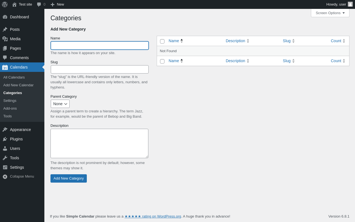Go to All Calendars submenu
The height and width of the screenshot is (222, 355).
pyautogui.click(x=14, y=77)
